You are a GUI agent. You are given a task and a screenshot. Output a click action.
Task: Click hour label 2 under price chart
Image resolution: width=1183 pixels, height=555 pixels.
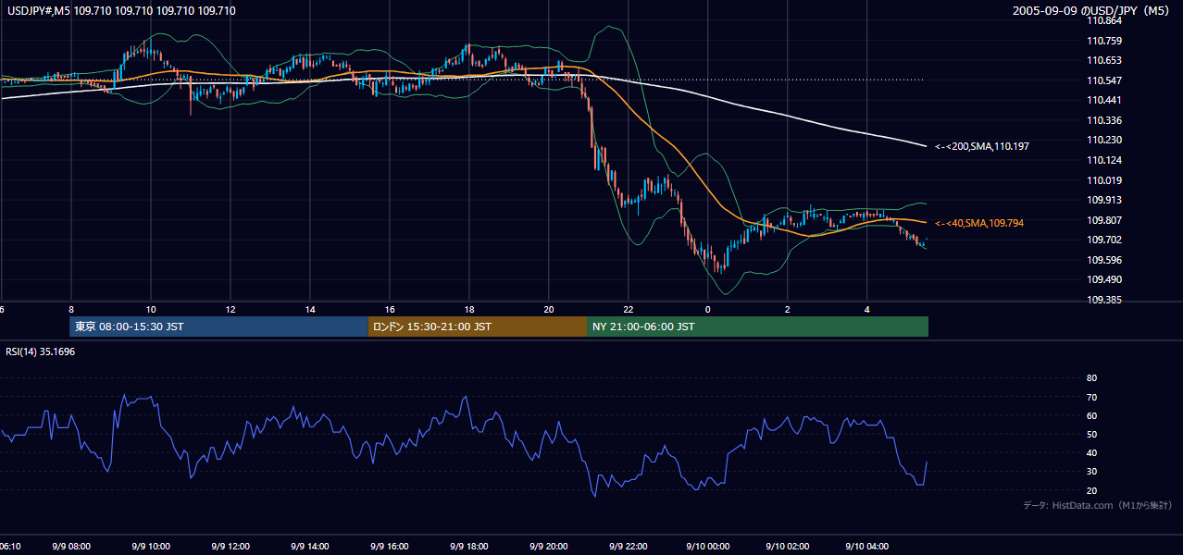[x=788, y=309]
